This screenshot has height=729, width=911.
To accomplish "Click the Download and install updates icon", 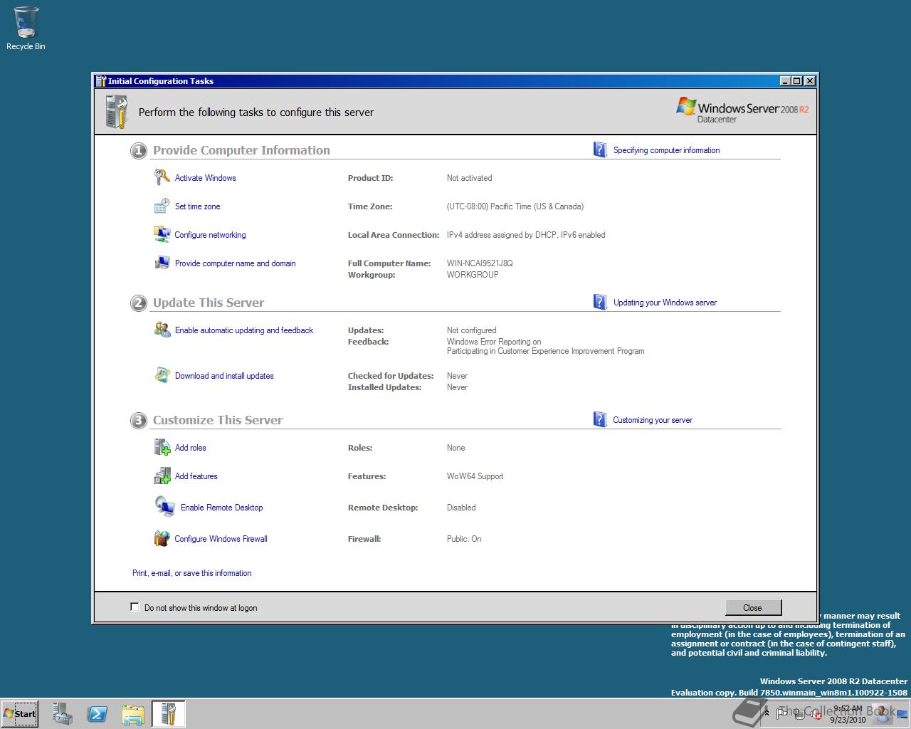I will pos(162,375).
